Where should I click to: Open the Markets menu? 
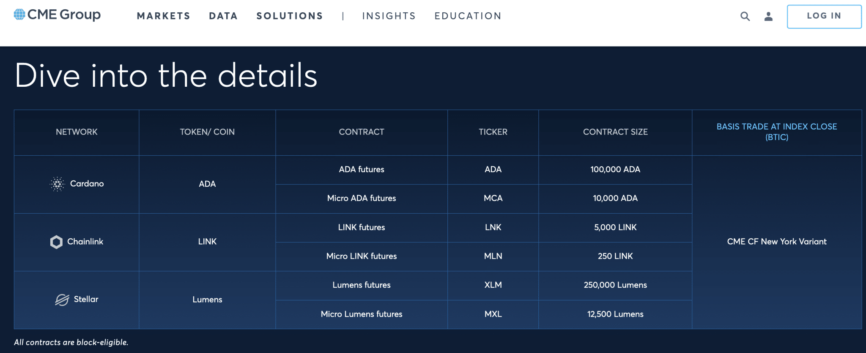coord(163,16)
